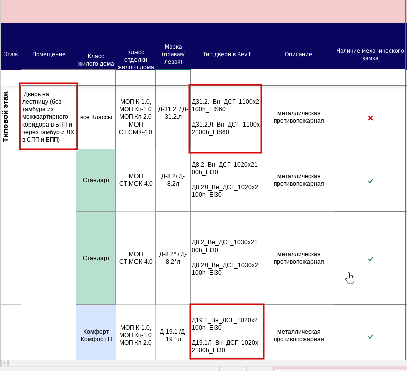
Task: Click the green checkmark in the Д-8.2/ Д-8.2л row
Action: (370, 181)
